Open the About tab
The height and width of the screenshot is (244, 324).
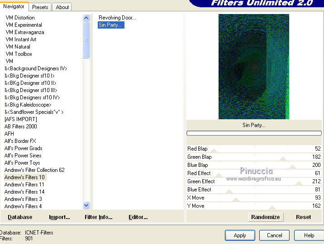coord(62,7)
